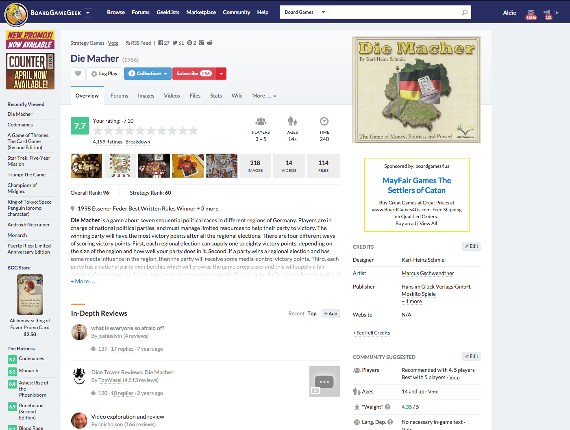Switch to the Images tab
Viewport: 570px width, 430px height.
coord(146,96)
